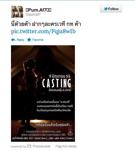The height and width of the screenshot is (151, 135).
Task: Click the CASTING headline on poster
Action: tap(57, 83)
